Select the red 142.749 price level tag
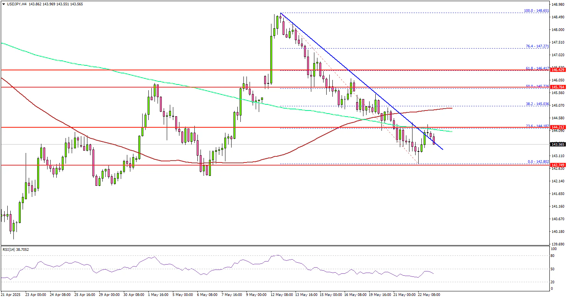The image size is (567, 299). [558, 165]
